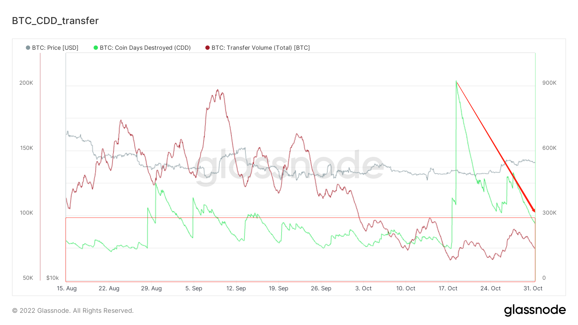Click the 12. Sep date label

click(236, 288)
